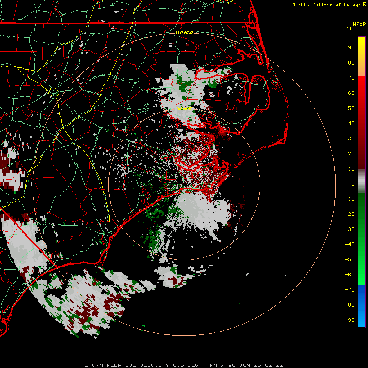
Task: Click the 0 value on the velocity scale
Action: (353, 184)
